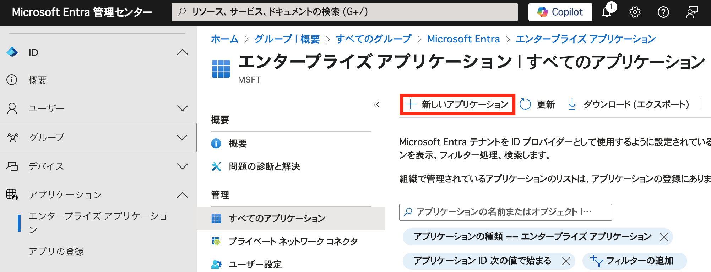Click the grid icon beside すべてのアプリケーション
This screenshot has height=272, width=711.
click(x=216, y=219)
